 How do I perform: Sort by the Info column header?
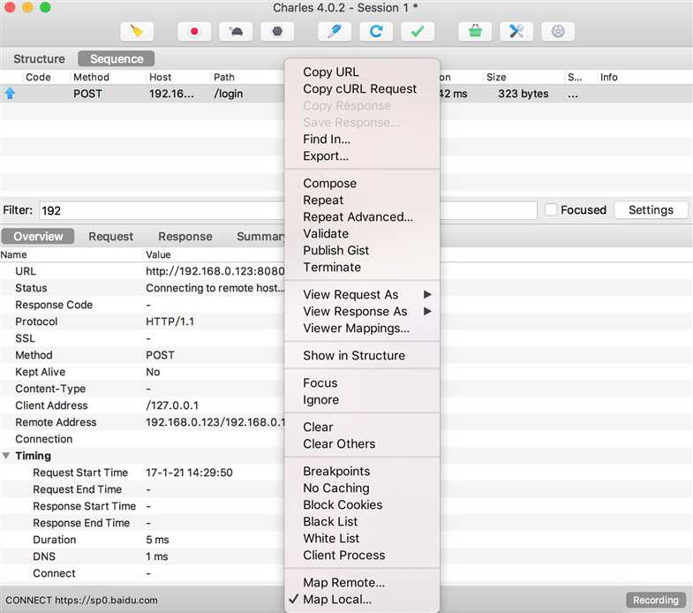click(x=608, y=77)
